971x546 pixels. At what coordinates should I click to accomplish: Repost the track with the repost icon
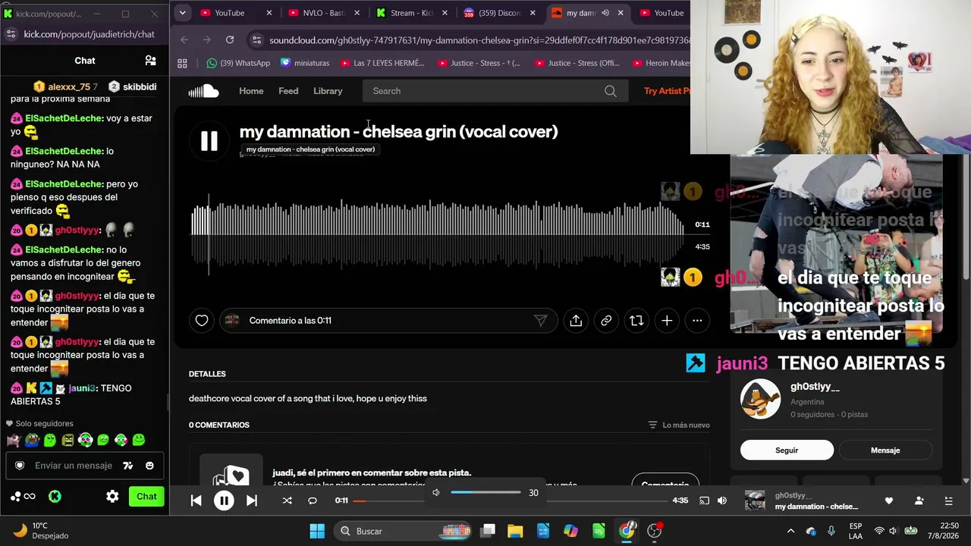tap(636, 321)
